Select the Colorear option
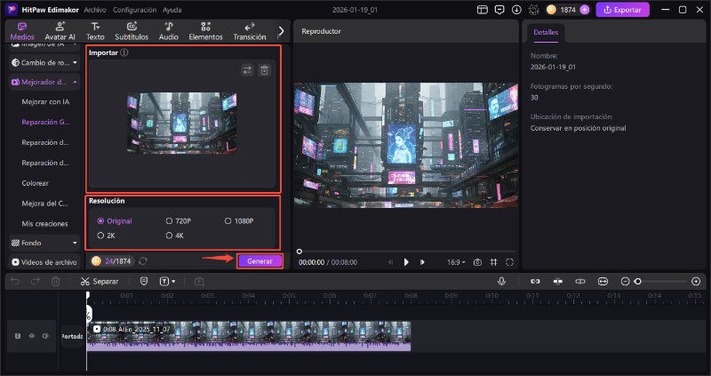The image size is (711, 376). pos(35,183)
